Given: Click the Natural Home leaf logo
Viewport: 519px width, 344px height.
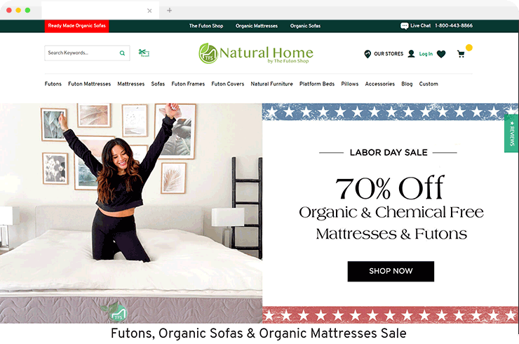Looking at the screenshot, I should [208, 53].
